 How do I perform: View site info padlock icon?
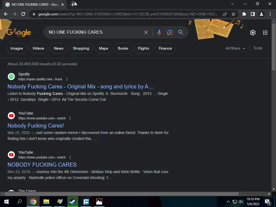click(x=34, y=14)
